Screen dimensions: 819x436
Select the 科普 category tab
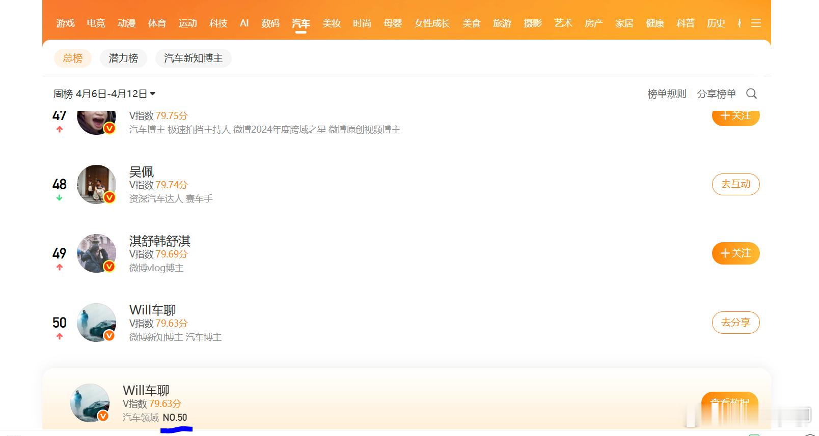click(x=686, y=23)
